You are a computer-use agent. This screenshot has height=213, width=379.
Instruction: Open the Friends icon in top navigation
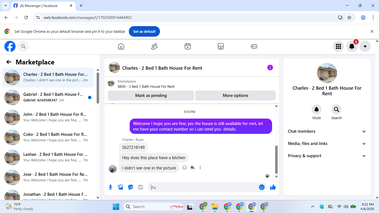click(154, 46)
